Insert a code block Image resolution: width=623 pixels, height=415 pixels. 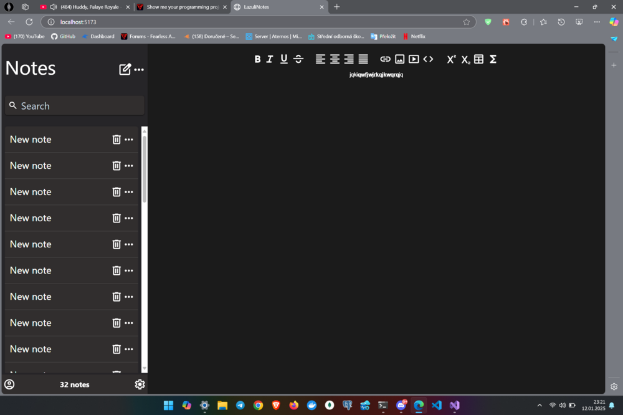(428, 59)
